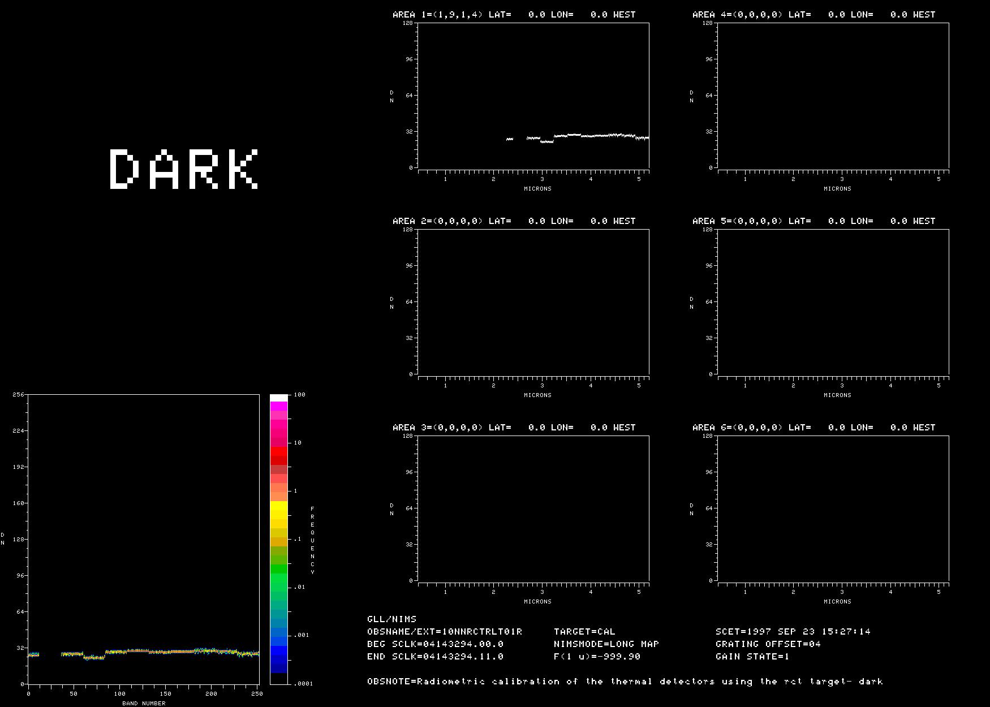Image resolution: width=990 pixels, height=707 pixels.
Task: Click the colored histogram trace in band number plot
Action: click(x=170, y=652)
